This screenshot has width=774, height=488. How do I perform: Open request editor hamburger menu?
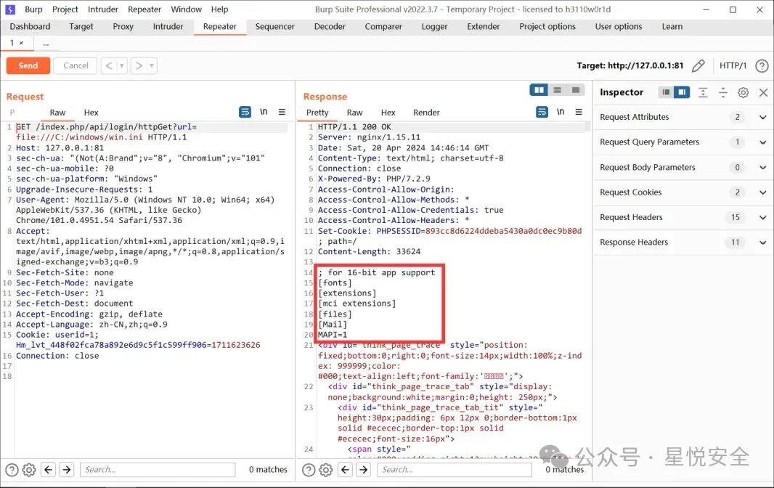click(x=282, y=112)
